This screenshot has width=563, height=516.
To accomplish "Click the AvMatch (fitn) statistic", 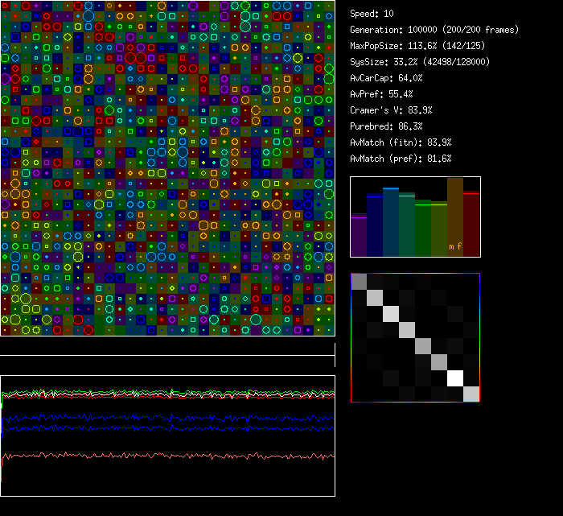I will [x=401, y=142].
